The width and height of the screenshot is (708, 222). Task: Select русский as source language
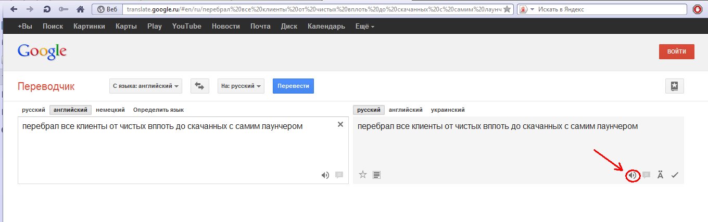(x=33, y=110)
